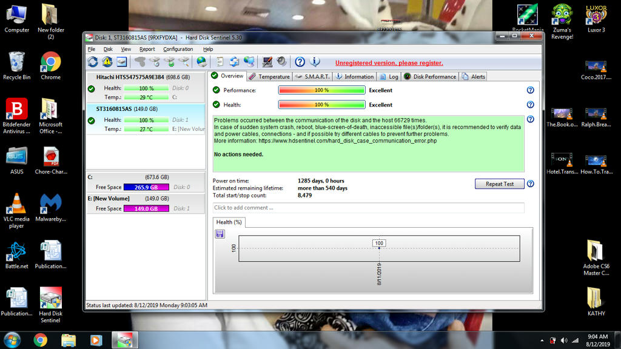Click the help icon beside Health row
This screenshot has width=621, height=349.
[x=530, y=105]
